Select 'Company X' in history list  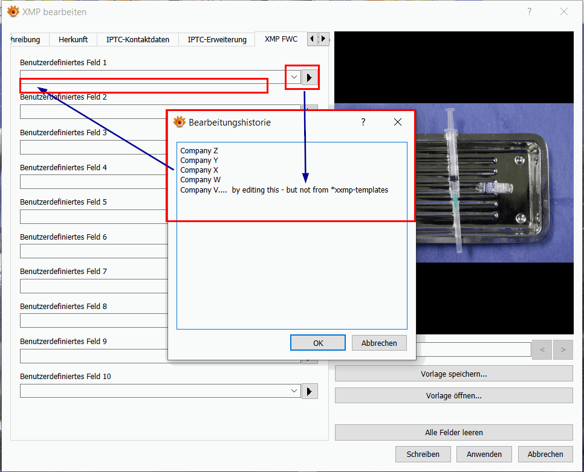pos(200,170)
